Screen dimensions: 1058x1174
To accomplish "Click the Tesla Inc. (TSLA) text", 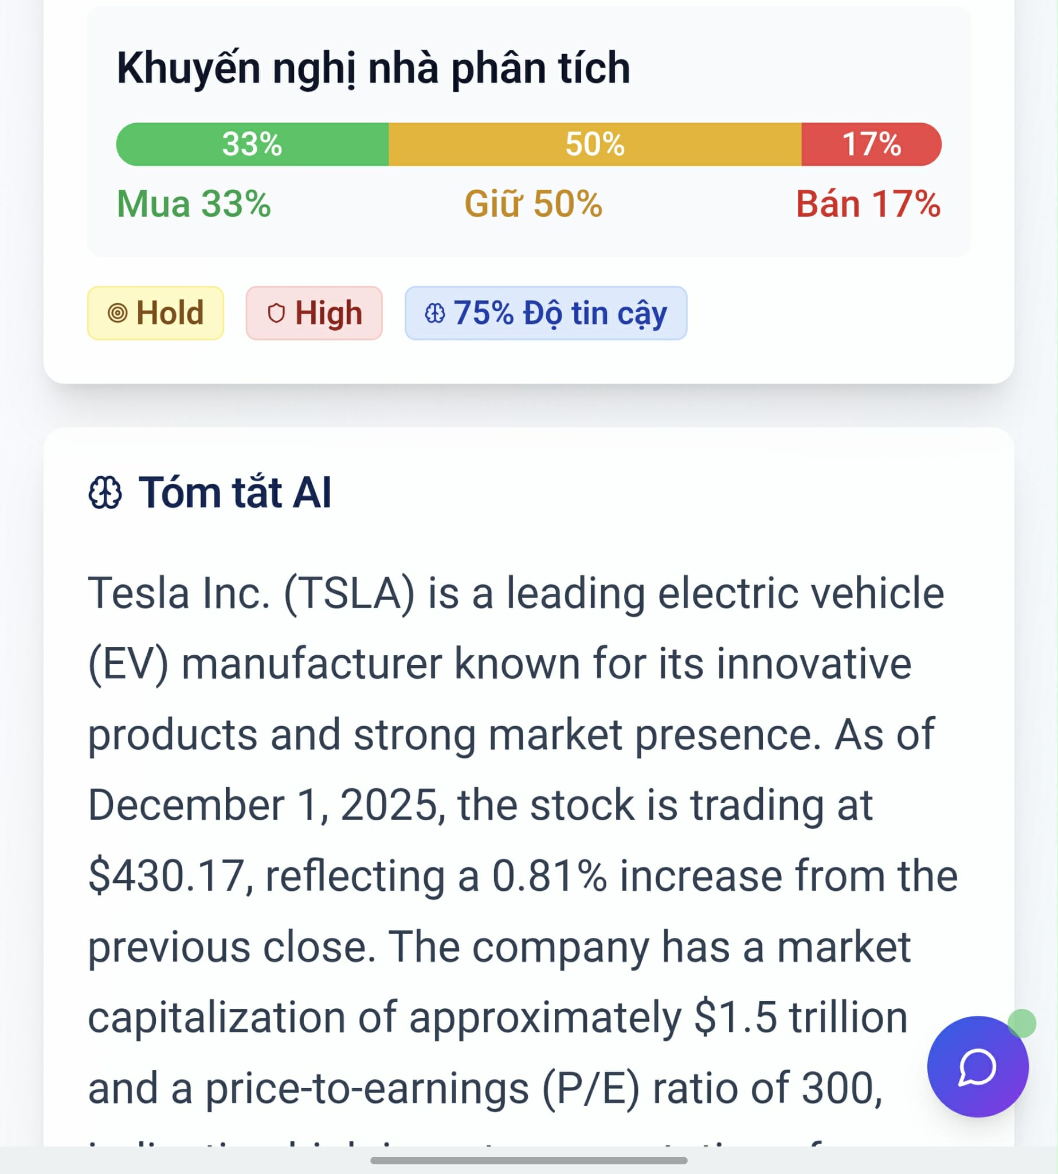I will pyautogui.click(x=251, y=593).
